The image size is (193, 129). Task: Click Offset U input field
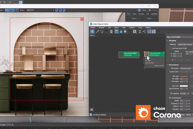pyautogui.click(x=177, y=54)
